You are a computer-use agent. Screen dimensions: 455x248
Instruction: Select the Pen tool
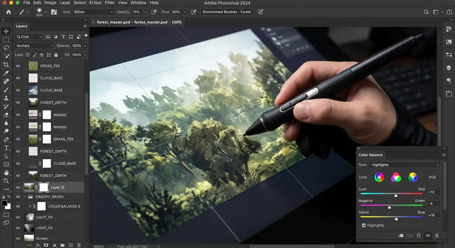[x=6, y=140]
